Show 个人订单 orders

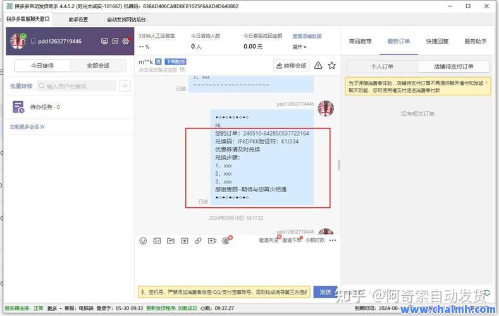click(382, 66)
